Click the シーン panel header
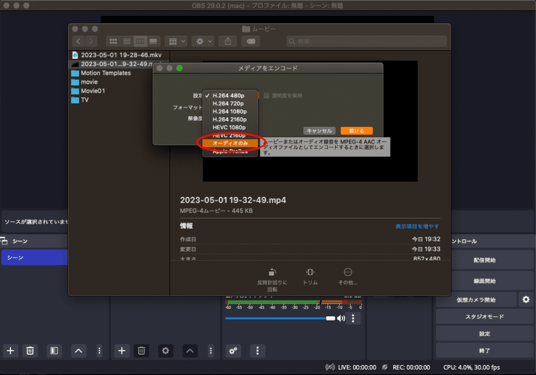Screen dimensions: 536x375 pos(20,241)
